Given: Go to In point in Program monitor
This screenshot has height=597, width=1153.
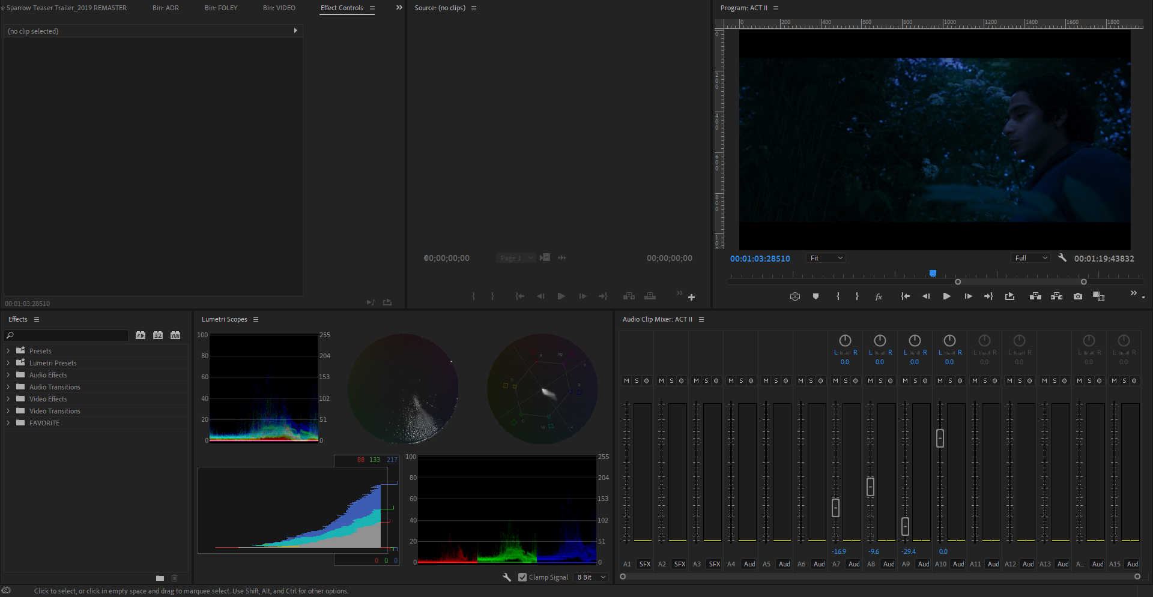Looking at the screenshot, I should tap(906, 296).
